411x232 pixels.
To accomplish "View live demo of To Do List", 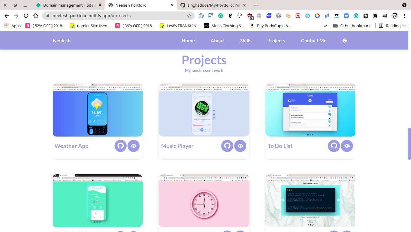I will tap(347, 146).
